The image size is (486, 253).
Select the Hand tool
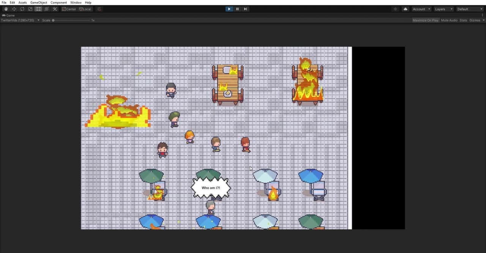click(6, 9)
